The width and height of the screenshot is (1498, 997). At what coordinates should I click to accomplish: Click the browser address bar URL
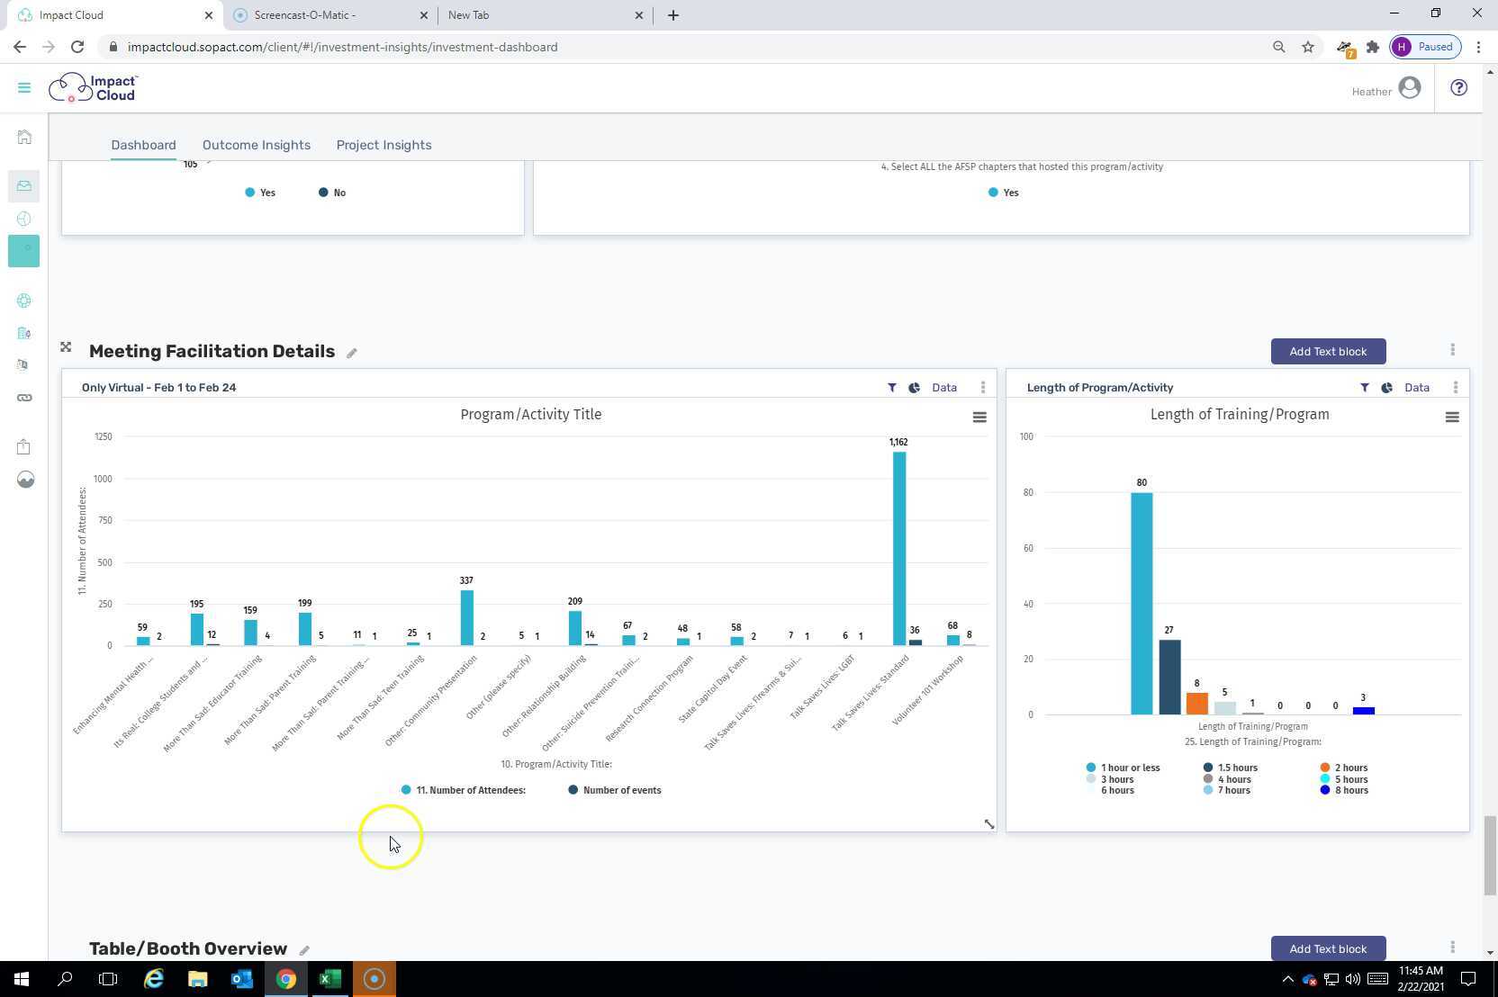click(x=342, y=47)
